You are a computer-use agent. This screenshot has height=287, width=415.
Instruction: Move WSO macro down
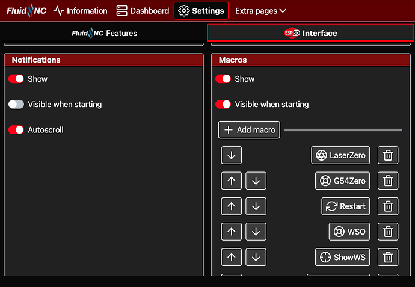click(256, 232)
